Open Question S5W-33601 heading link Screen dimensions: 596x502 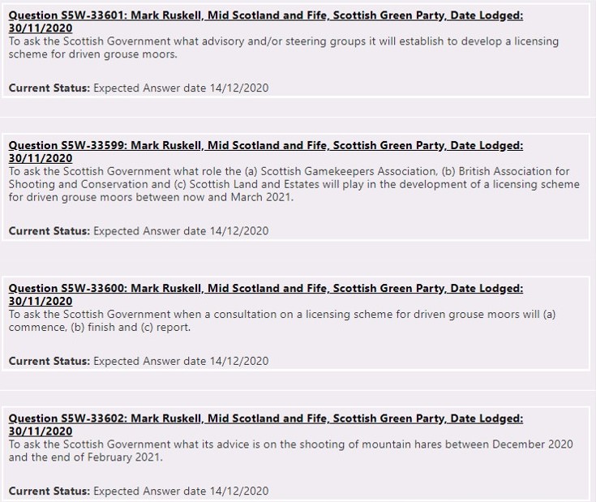click(x=265, y=16)
